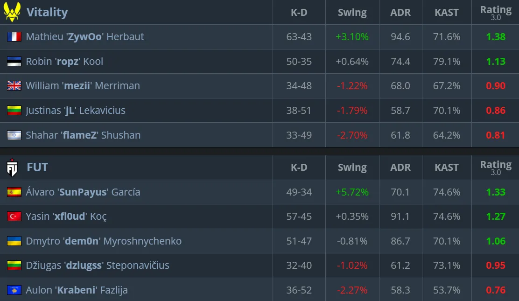The image size is (519, 301).
Task: Click the FUT shield logo icon
Action: click(12, 167)
